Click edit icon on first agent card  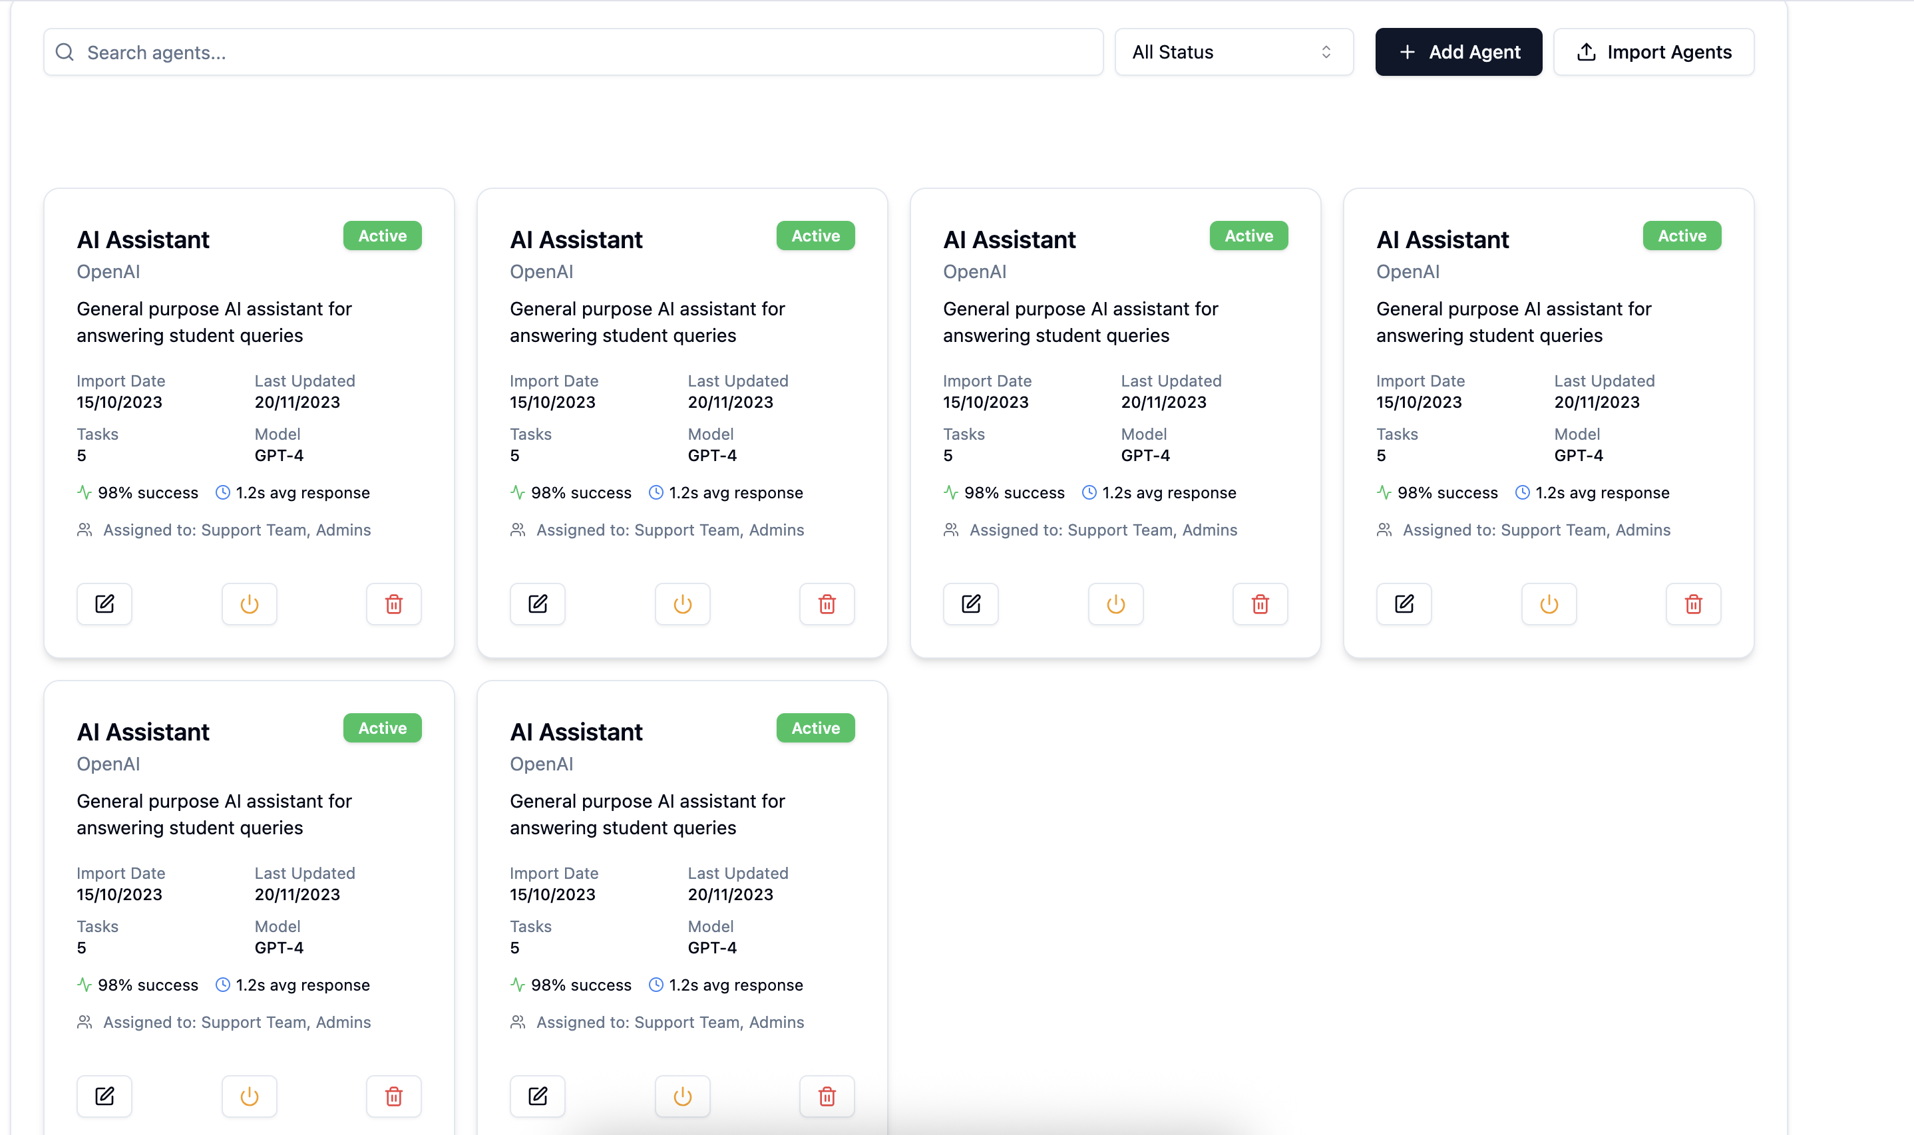104,603
